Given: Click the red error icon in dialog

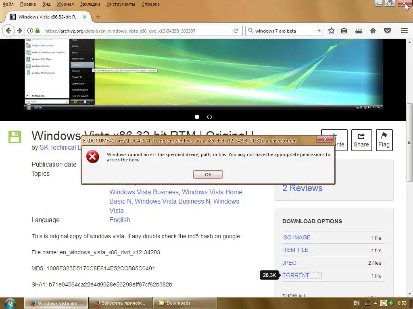Looking at the screenshot, I should [93, 157].
